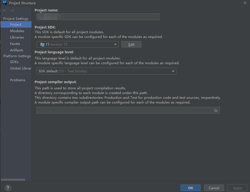The width and height of the screenshot is (250, 192).
Task: Confirm with the OK button
Action: (x=191, y=188)
